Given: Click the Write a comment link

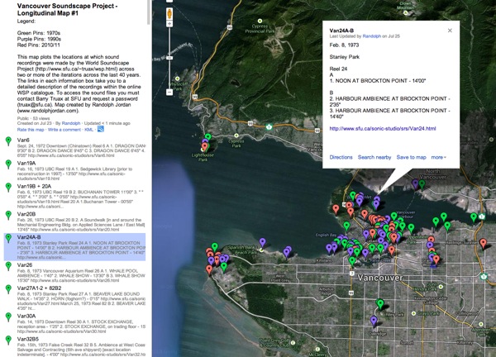Looking at the screenshot, I should tap(64, 130).
